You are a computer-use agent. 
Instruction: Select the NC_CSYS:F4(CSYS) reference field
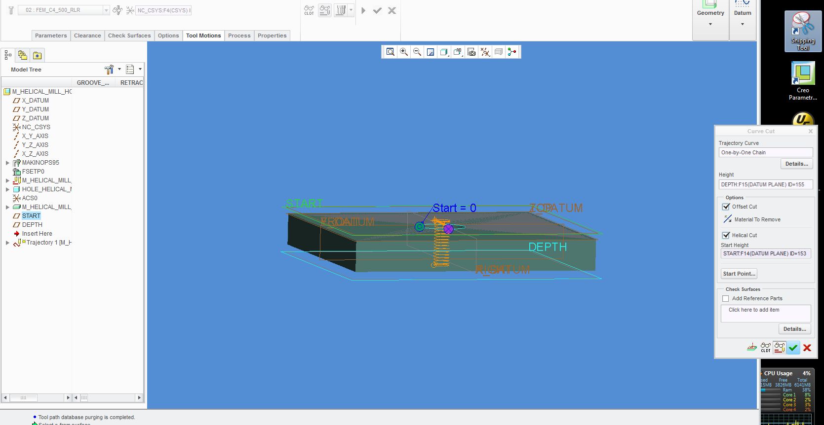[x=163, y=10]
